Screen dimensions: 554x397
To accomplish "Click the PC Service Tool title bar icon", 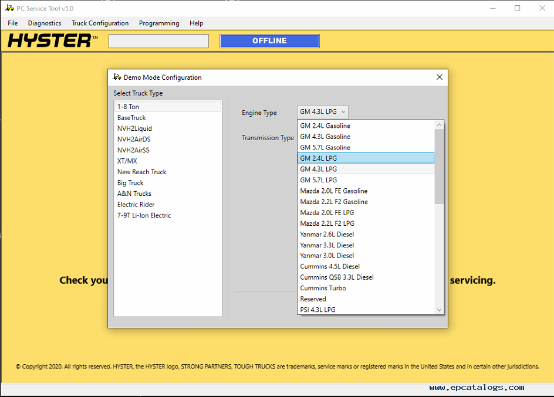I will point(9,8).
